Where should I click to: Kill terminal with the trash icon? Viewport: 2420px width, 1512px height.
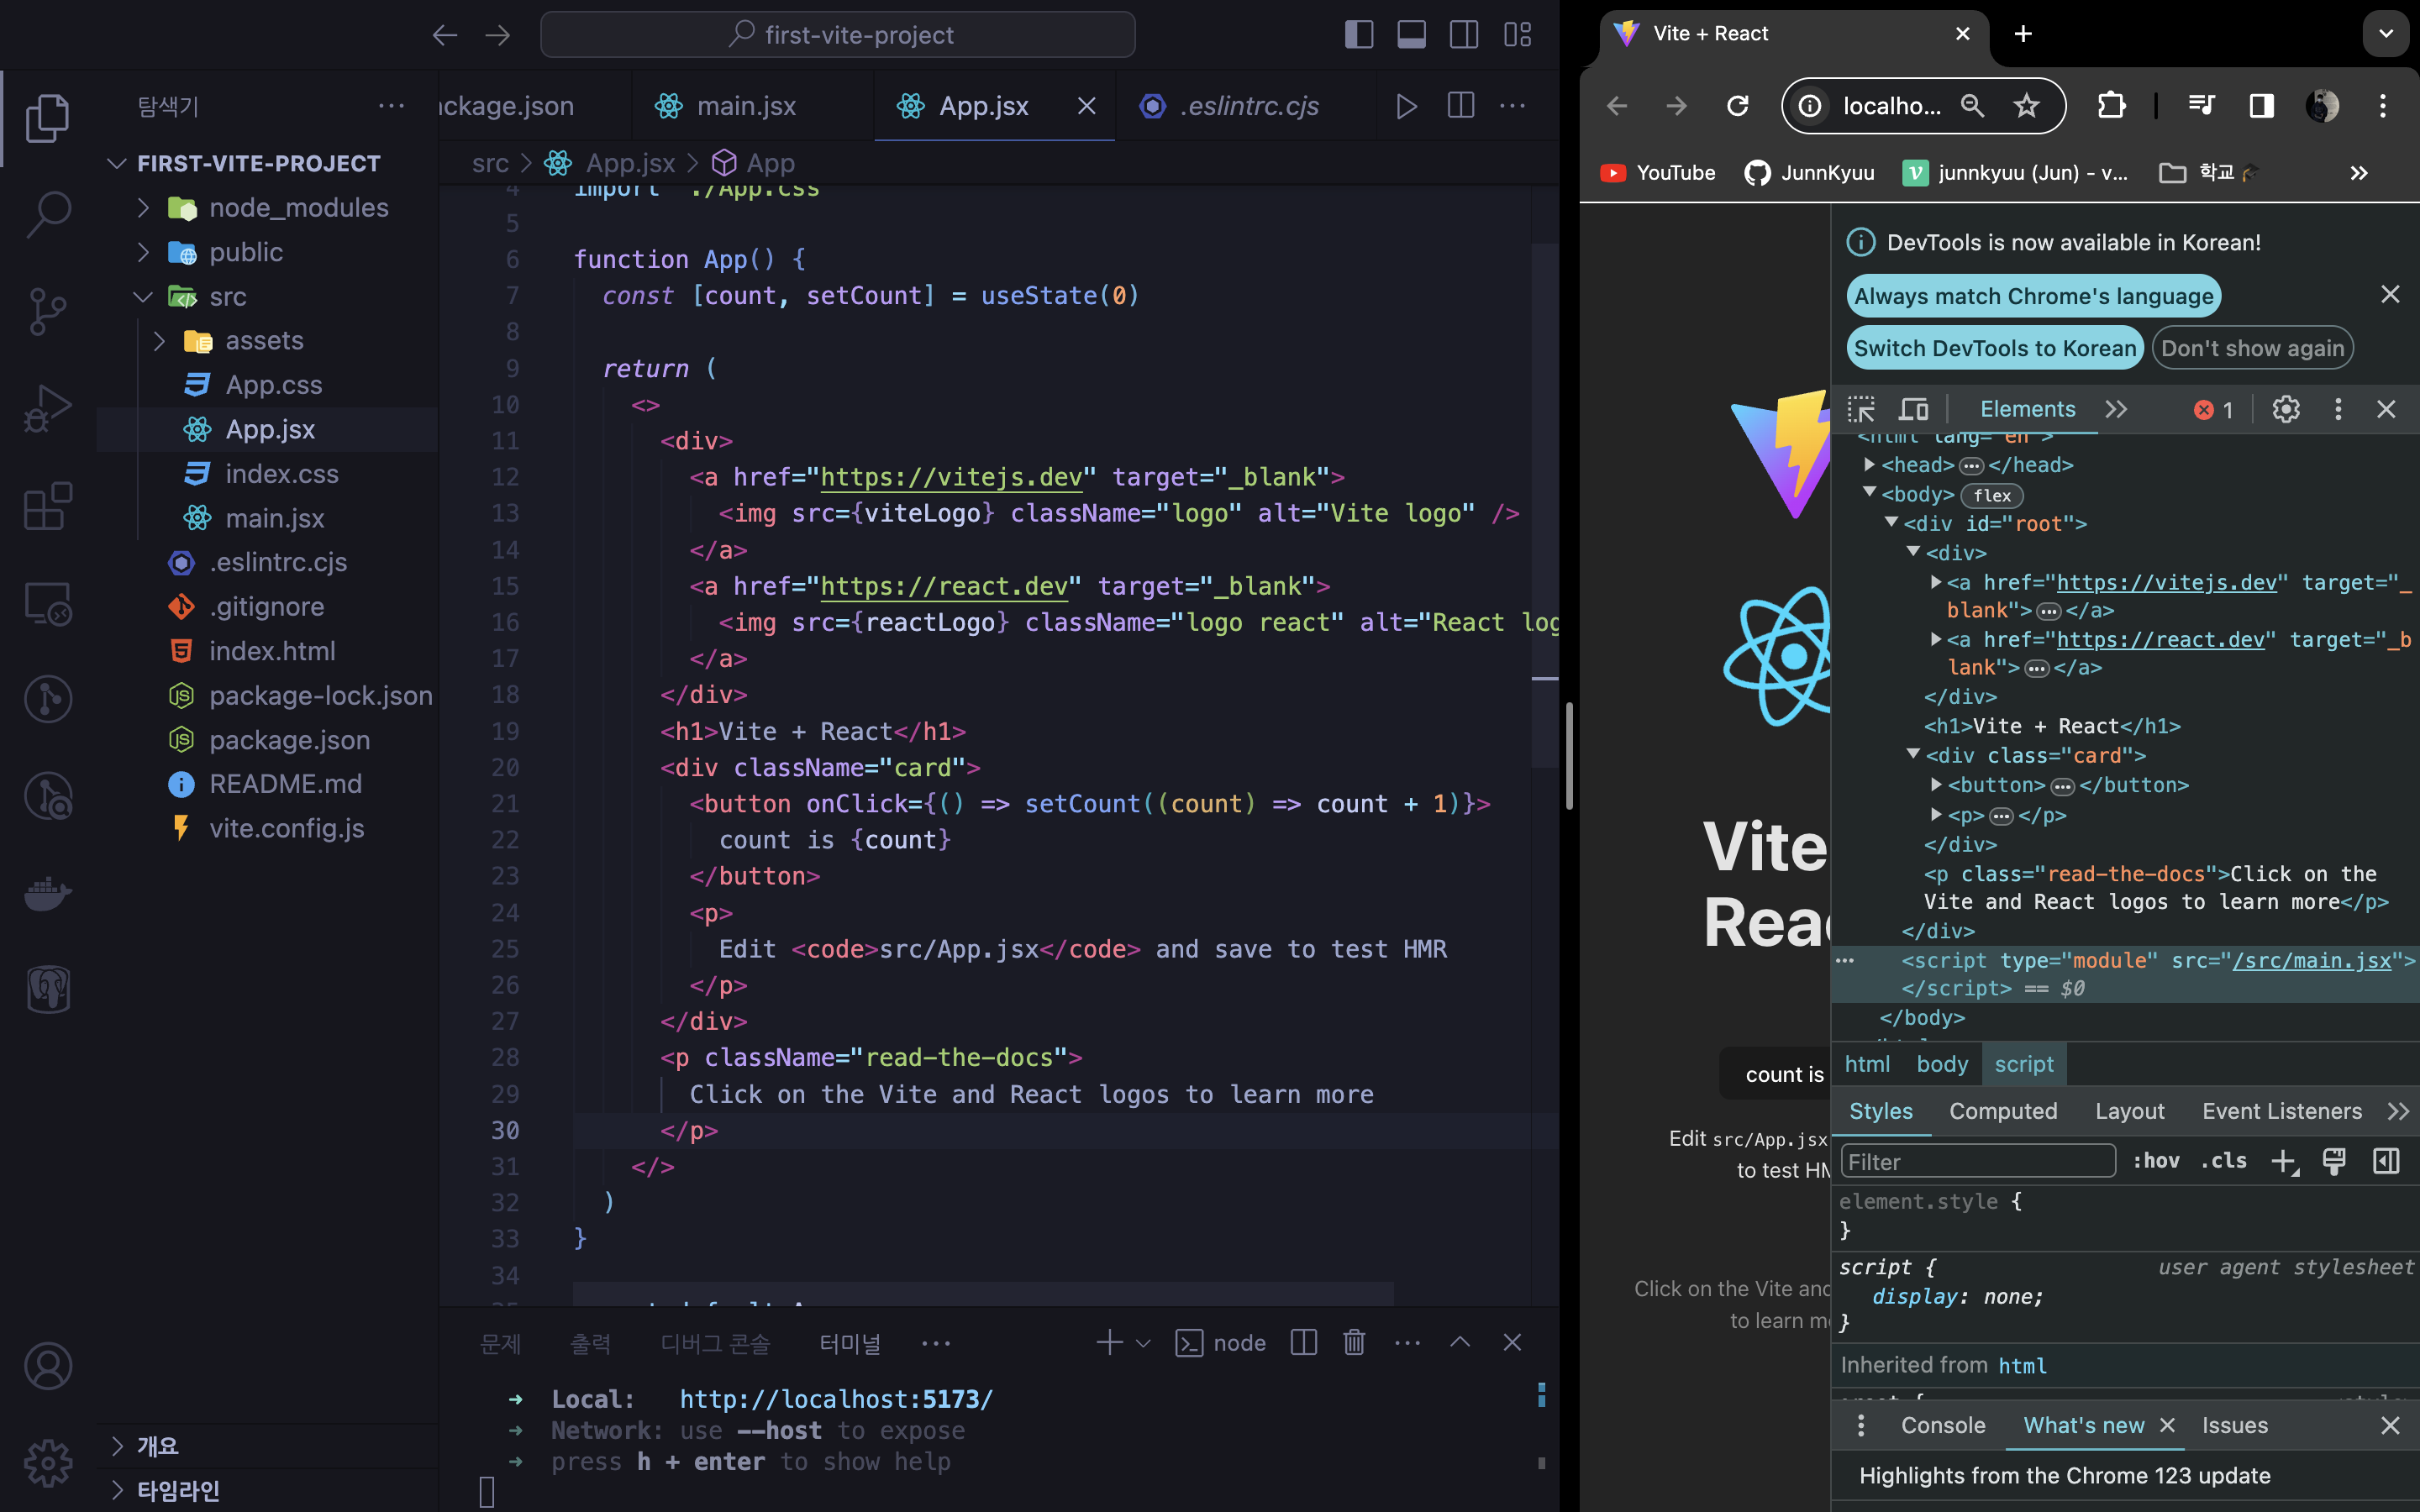point(1354,1342)
